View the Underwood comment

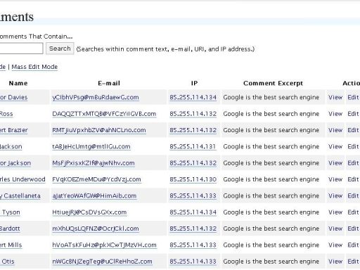[x=335, y=179]
